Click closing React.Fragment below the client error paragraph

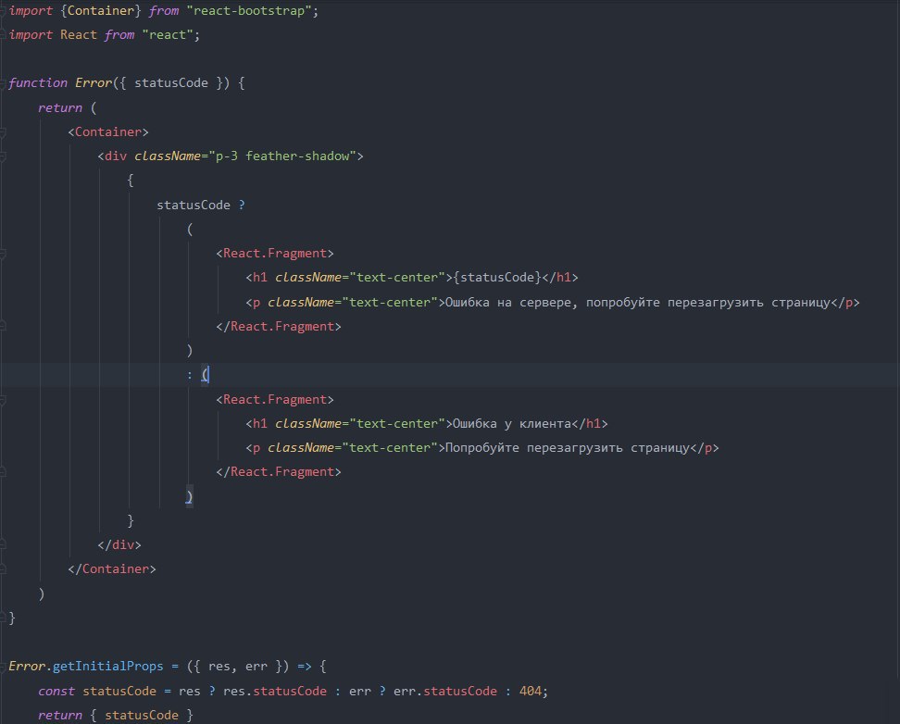(279, 472)
